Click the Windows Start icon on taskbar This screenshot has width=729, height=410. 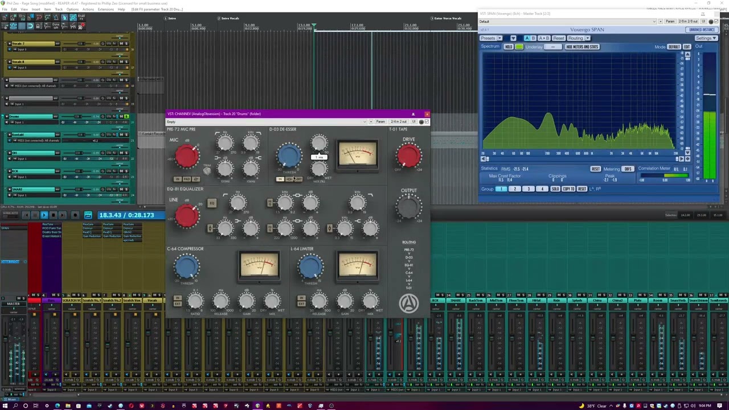pos(5,406)
